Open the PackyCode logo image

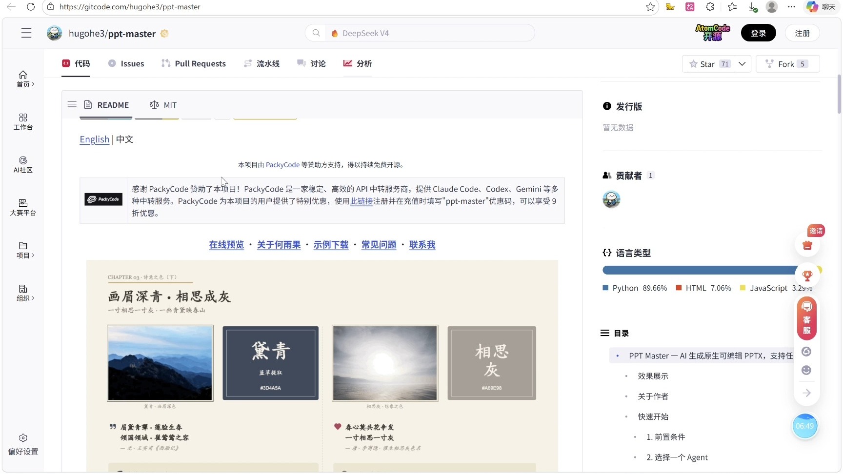pyautogui.click(x=103, y=199)
